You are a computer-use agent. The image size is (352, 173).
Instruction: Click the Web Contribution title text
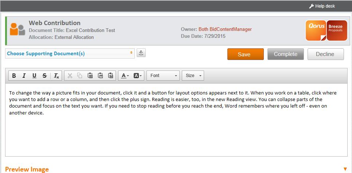coord(55,23)
